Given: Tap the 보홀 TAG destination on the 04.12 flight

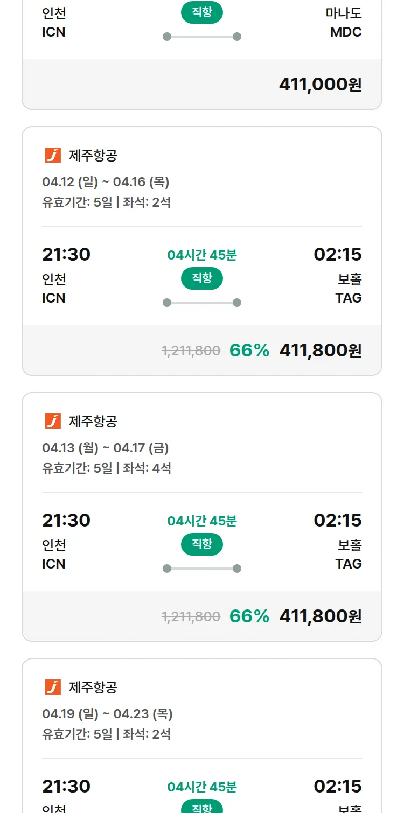Looking at the screenshot, I should click(x=349, y=288).
